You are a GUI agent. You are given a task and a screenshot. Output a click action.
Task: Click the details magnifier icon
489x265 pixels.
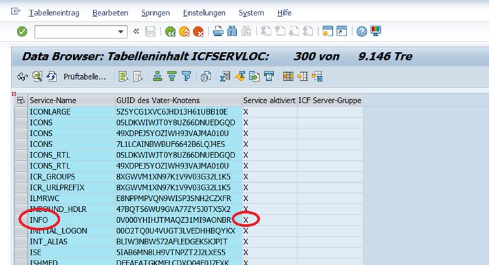click(x=38, y=76)
